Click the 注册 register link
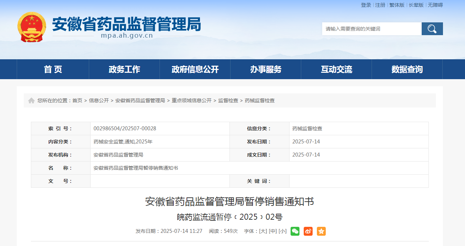 380,5
